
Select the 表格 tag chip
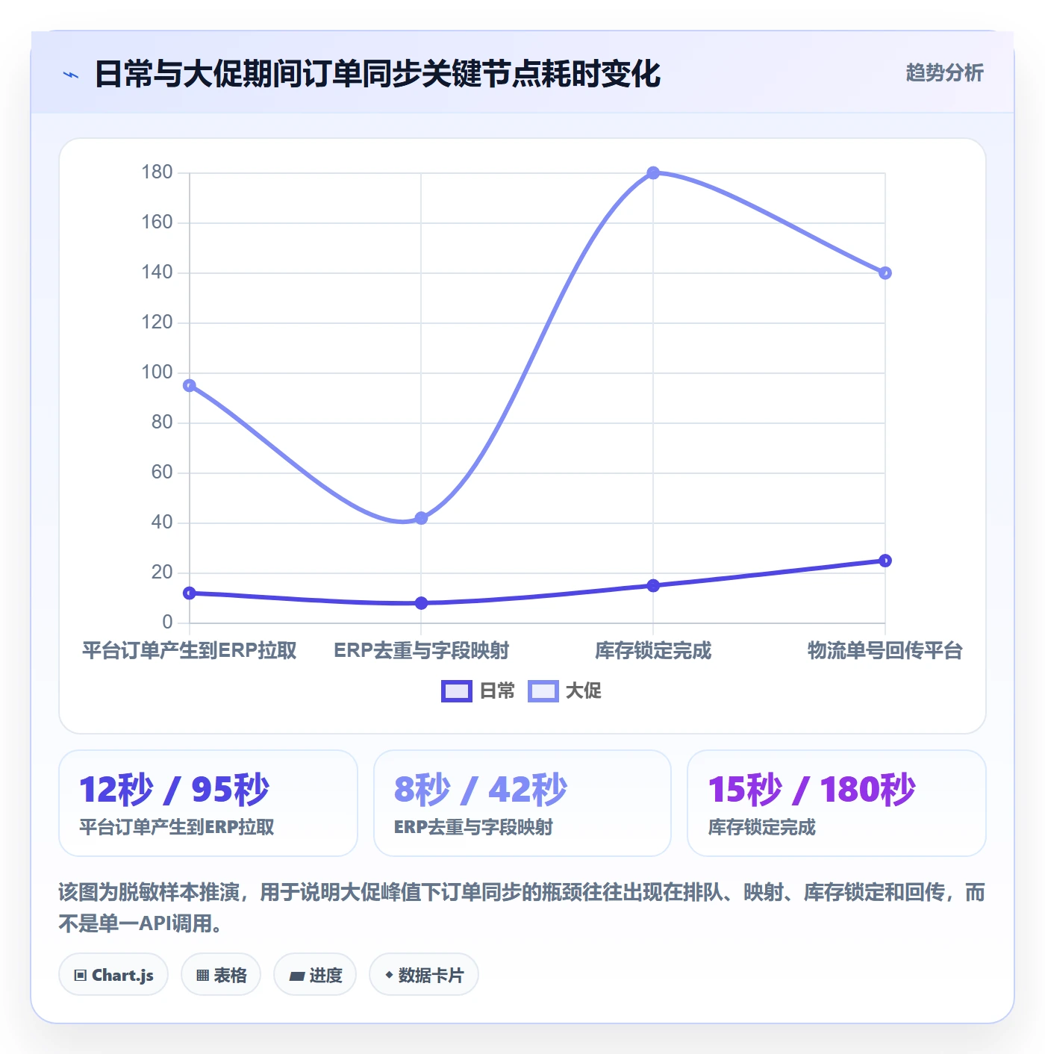[221, 975]
